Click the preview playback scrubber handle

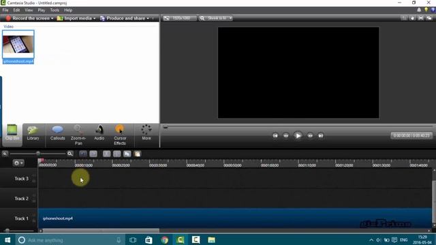click(166, 127)
